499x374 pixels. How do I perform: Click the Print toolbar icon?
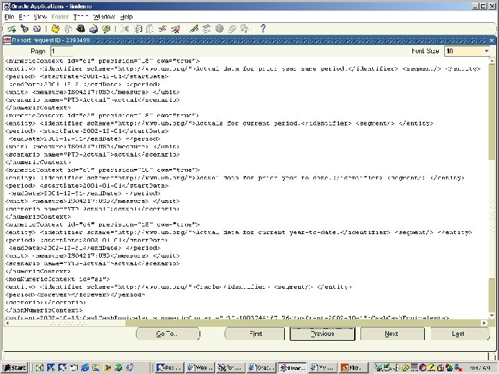coord(94,29)
